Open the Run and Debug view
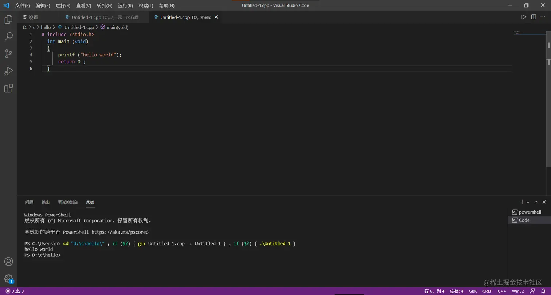The width and height of the screenshot is (551, 295). (x=8, y=71)
